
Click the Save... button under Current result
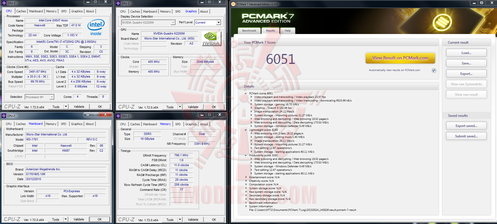(x=466, y=63)
